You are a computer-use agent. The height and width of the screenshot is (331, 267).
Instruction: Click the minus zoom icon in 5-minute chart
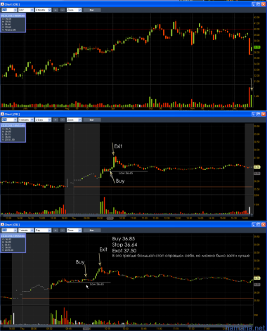63,120
